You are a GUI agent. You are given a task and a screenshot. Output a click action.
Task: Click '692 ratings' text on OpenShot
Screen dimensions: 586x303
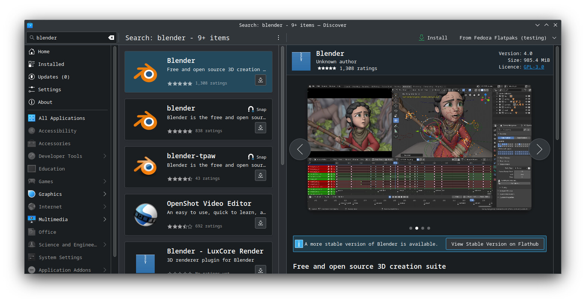pos(209,226)
